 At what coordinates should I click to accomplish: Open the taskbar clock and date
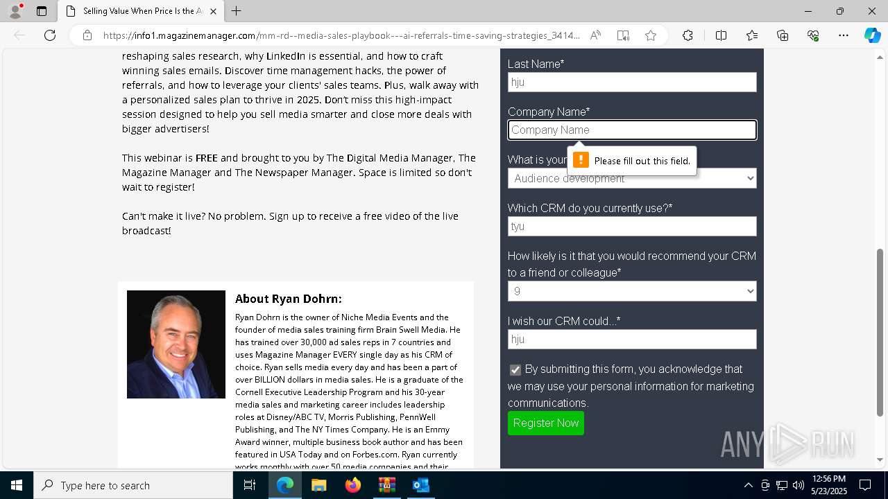click(x=828, y=485)
